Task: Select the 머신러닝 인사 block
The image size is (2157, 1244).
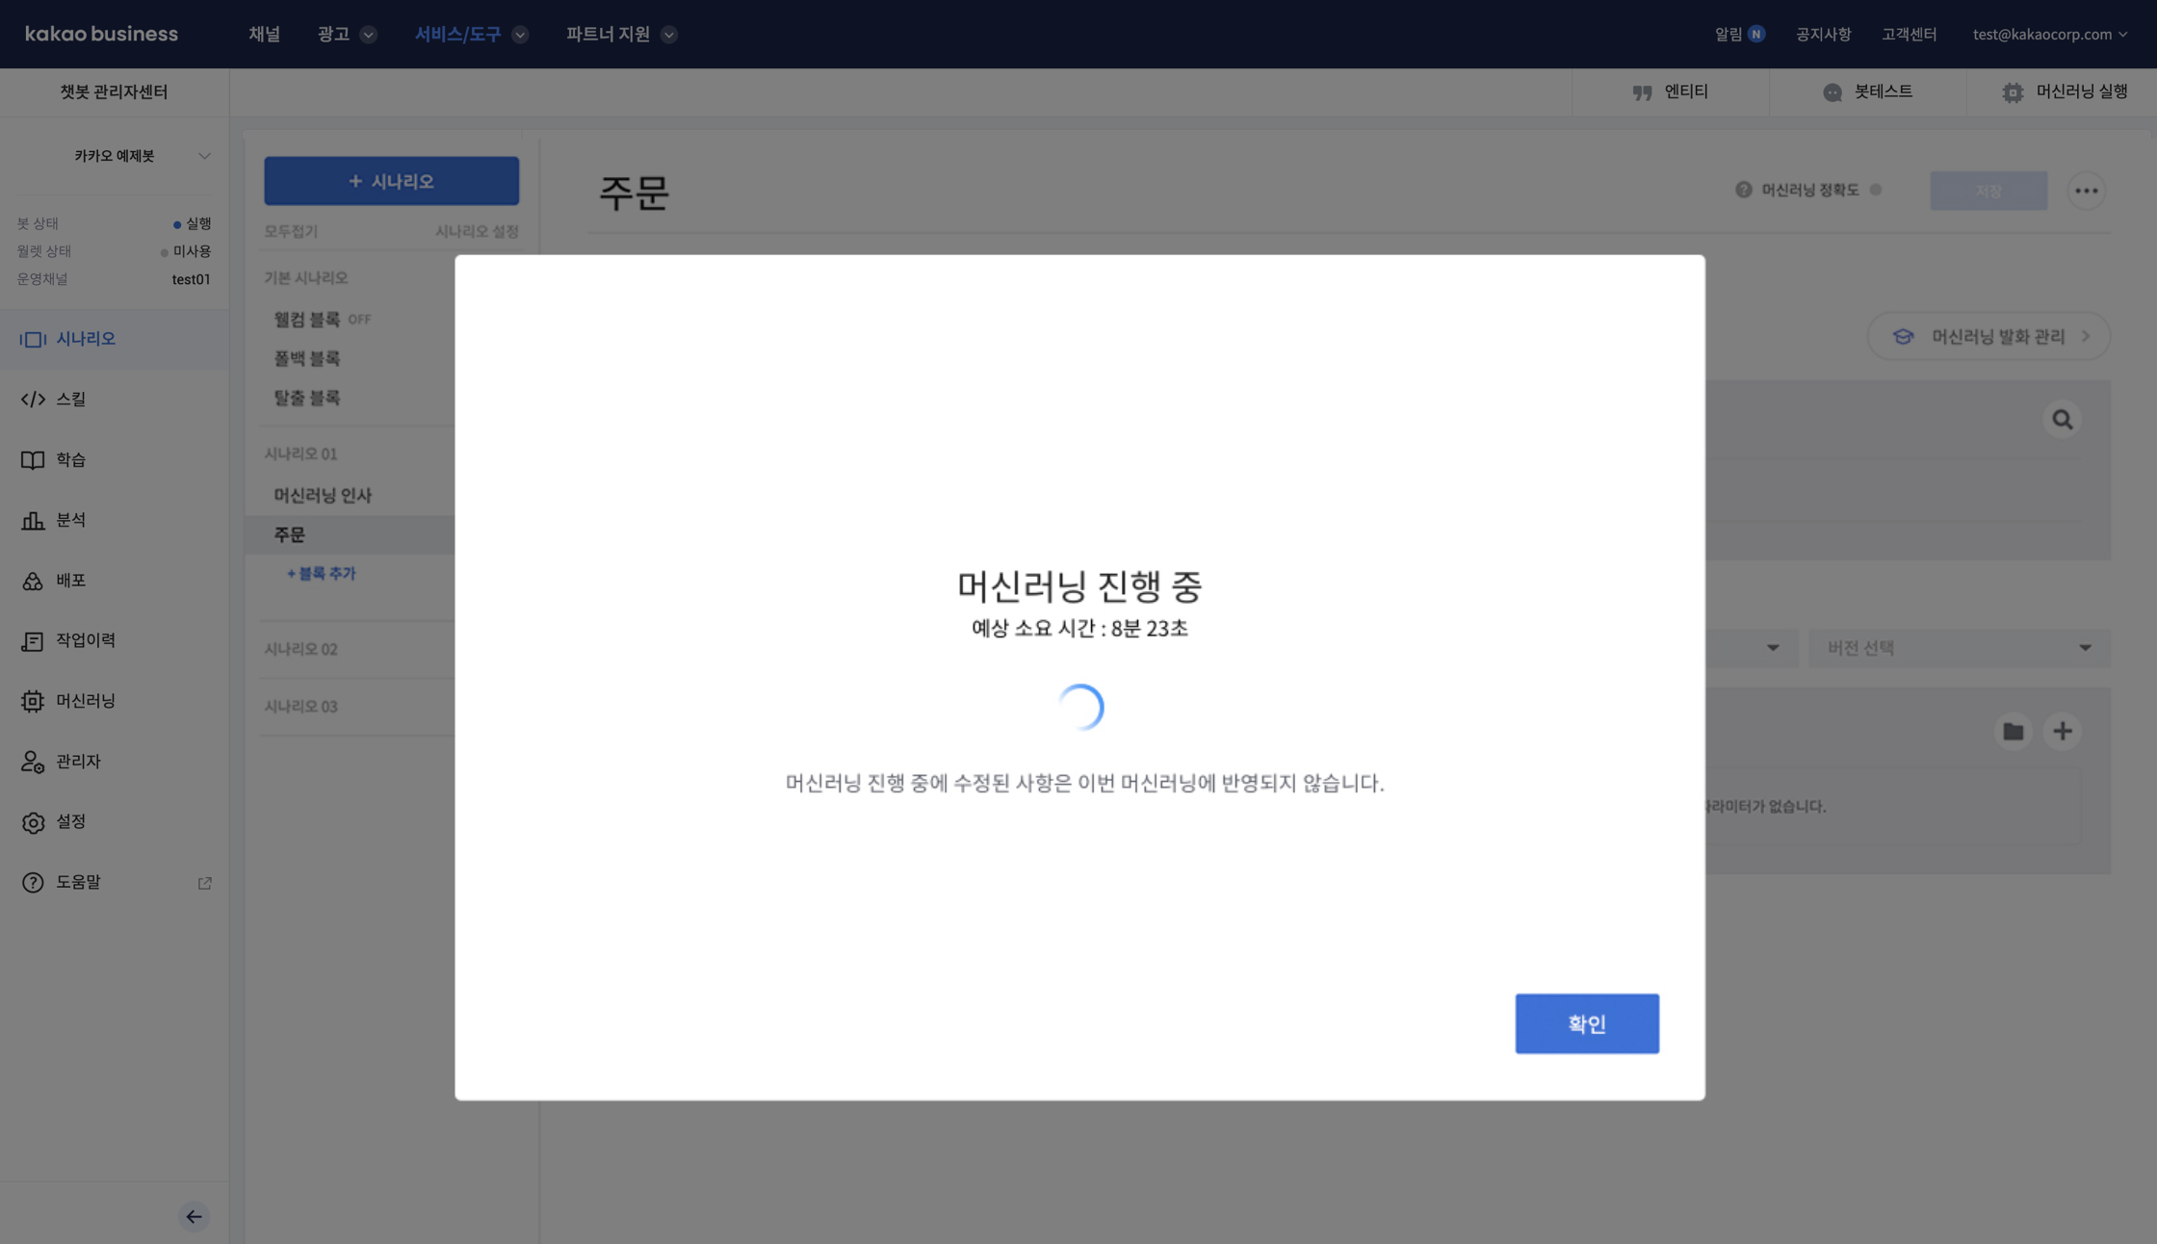Action: click(x=323, y=495)
